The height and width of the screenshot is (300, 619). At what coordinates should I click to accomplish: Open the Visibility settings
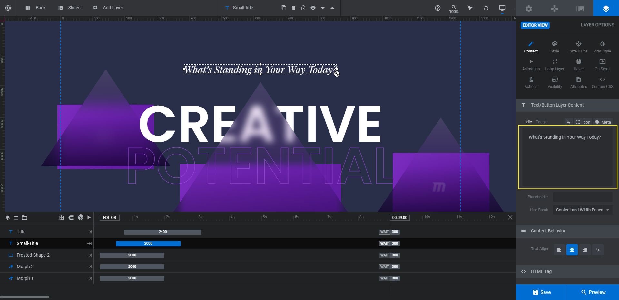(555, 82)
